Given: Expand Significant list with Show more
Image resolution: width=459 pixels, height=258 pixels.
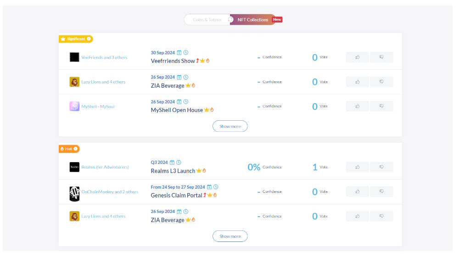Looking at the screenshot, I should [x=230, y=126].
